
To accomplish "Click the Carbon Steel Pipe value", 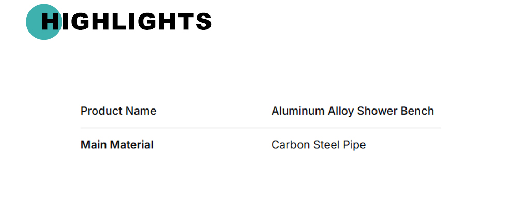I will pos(318,145).
